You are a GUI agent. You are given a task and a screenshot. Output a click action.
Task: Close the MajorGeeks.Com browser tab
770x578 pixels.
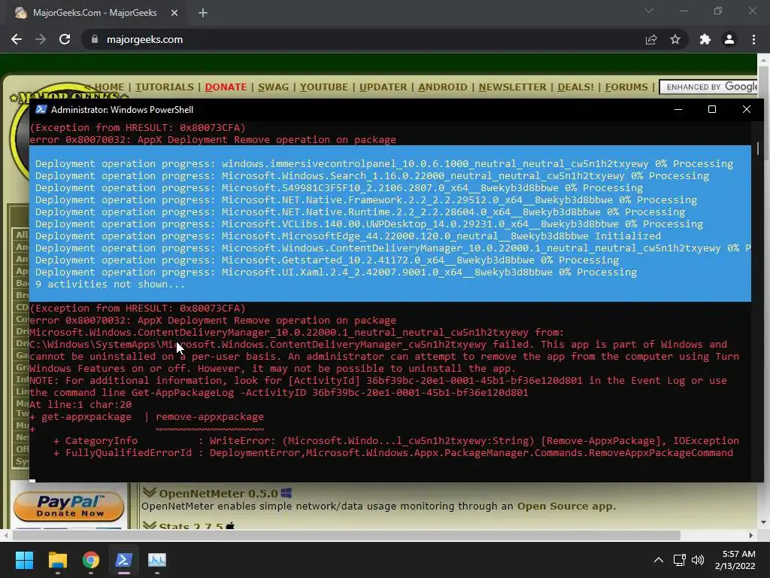tap(174, 13)
